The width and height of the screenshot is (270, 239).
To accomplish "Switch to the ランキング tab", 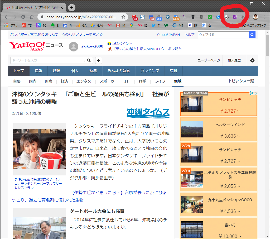I will click(150, 71).
